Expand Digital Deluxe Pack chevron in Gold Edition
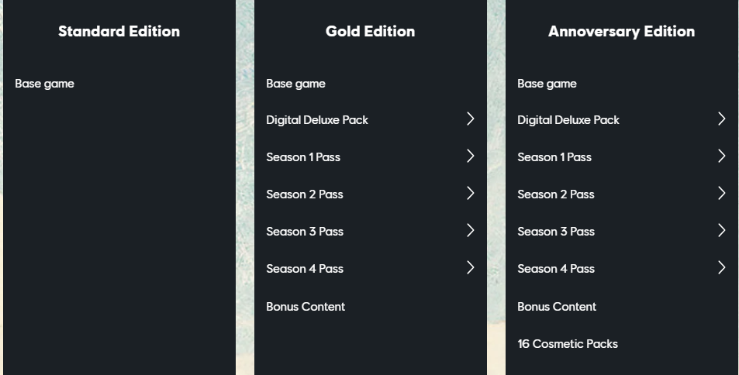Viewport: 739px width, 375px height. click(471, 119)
